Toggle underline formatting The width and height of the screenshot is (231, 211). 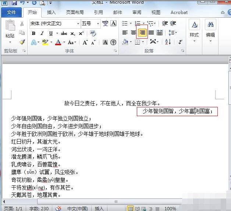pyautogui.click(x=51, y=33)
